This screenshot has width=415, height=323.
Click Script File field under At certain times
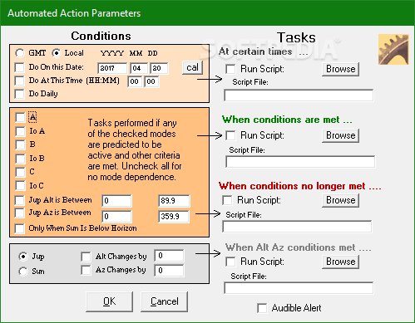299,95
